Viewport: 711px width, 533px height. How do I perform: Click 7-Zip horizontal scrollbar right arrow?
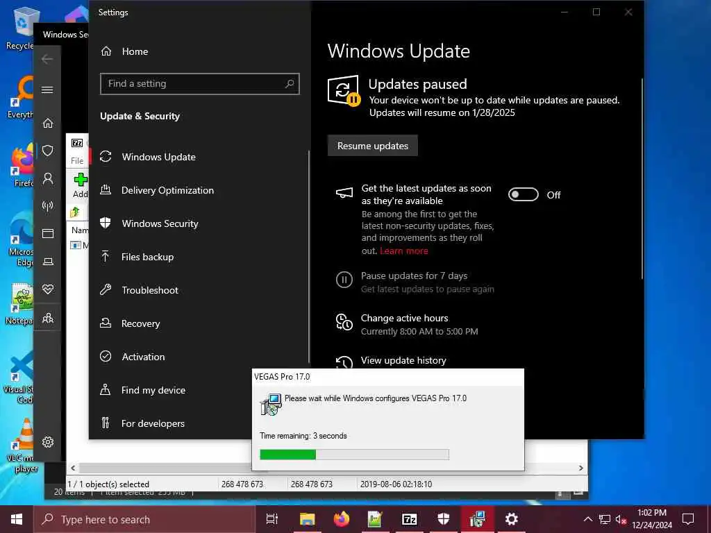pos(581,468)
